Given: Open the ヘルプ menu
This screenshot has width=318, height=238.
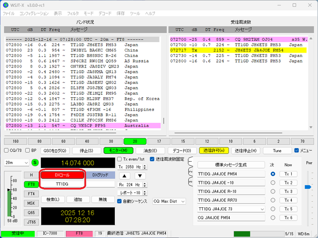Looking at the screenshot, I should (x=150, y=13).
